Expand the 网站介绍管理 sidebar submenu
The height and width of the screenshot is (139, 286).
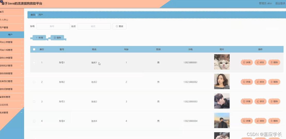tap(12, 50)
